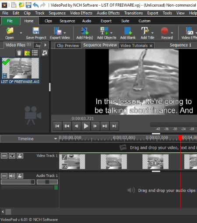Viewport: 197px width, 223px height.
Task: Open the Video Effects menu
Action: click(81, 13)
